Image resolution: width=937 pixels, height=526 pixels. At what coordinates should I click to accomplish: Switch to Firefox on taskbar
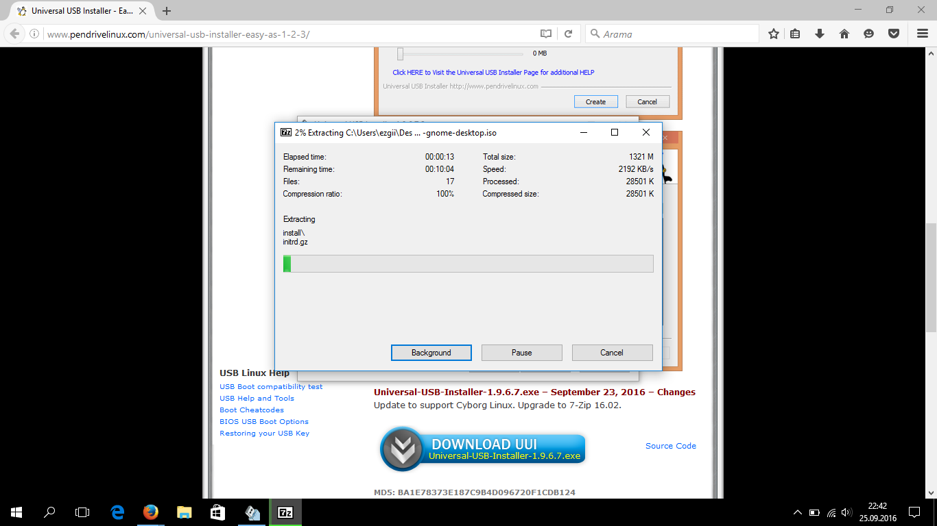point(151,512)
